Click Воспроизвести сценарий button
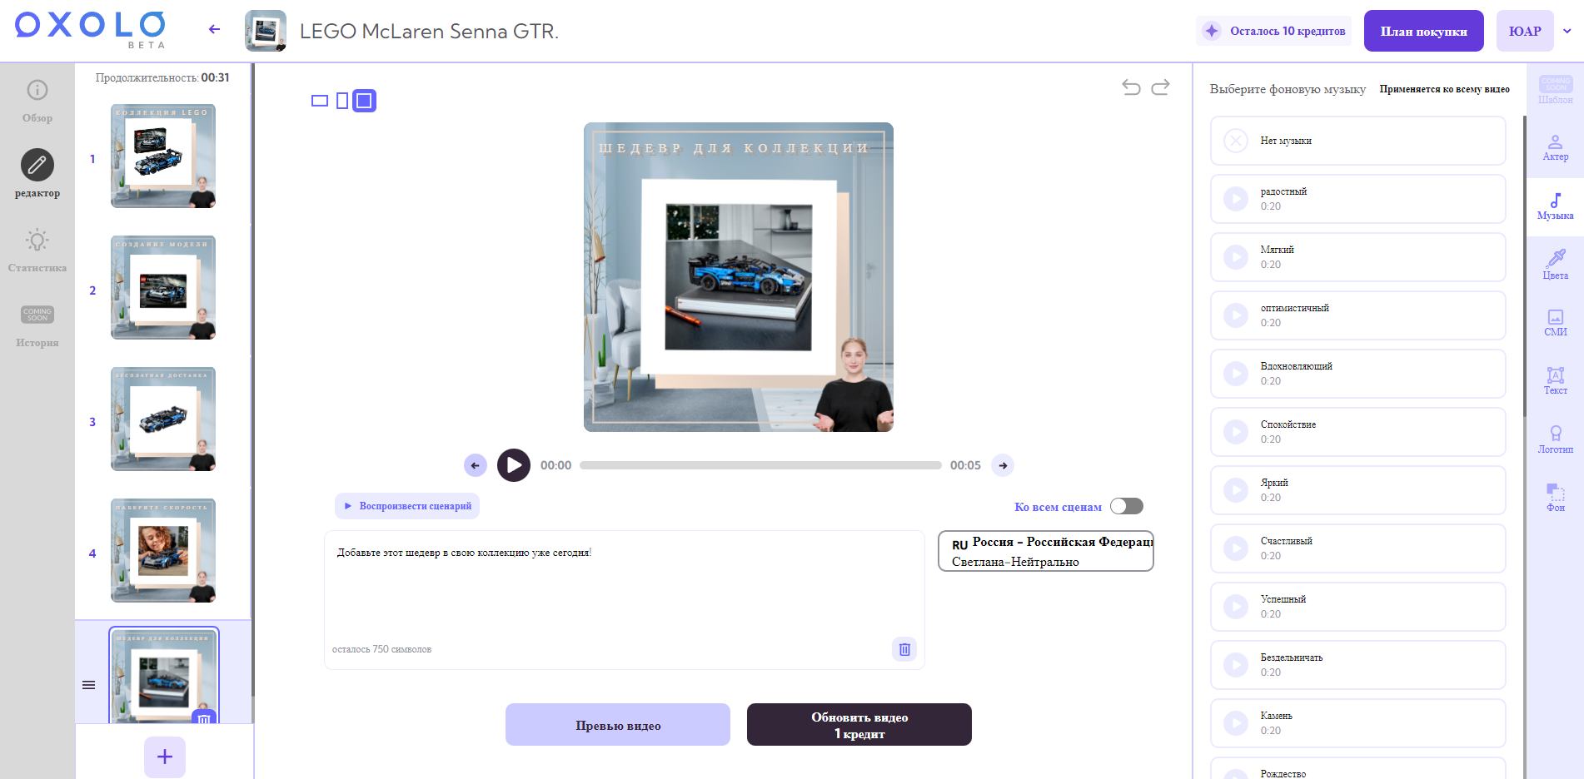Image resolution: width=1584 pixels, height=779 pixels. point(407,506)
